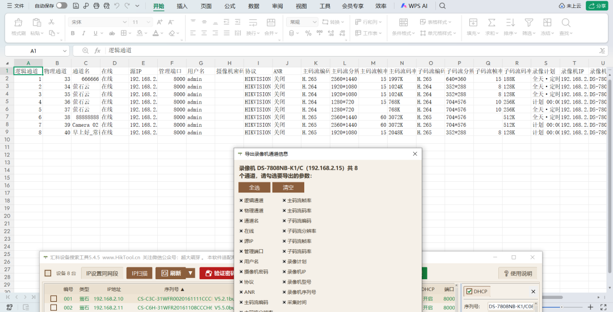Click the IP设置同网段 button
Viewport: 613px width, 312px height.
tap(102, 273)
